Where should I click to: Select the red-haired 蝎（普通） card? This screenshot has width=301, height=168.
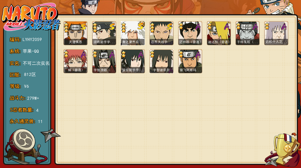(75, 61)
